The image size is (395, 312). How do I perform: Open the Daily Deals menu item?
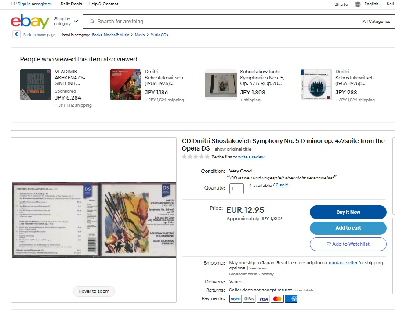71,4
